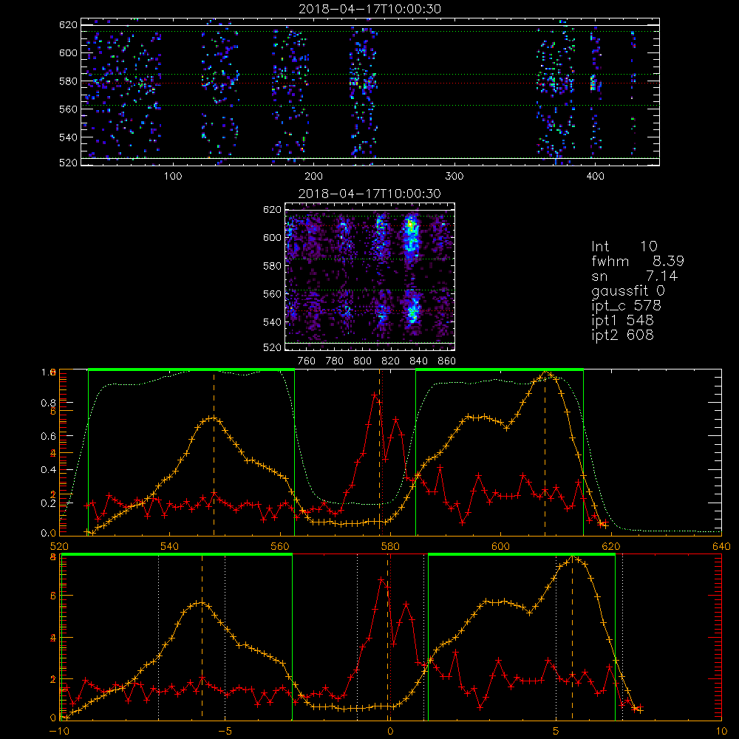Click the "Int 10" readout text

pyautogui.click(x=624, y=247)
